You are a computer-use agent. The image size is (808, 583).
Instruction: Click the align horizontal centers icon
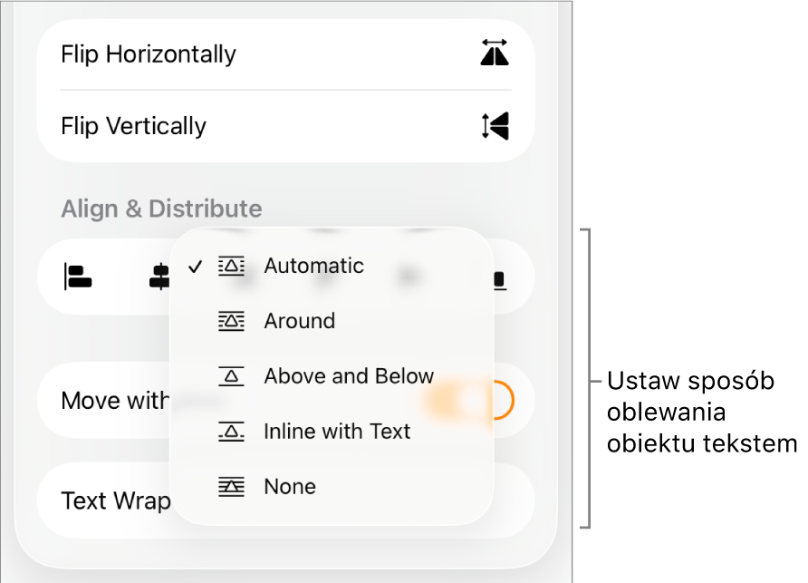[x=159, y=277]
